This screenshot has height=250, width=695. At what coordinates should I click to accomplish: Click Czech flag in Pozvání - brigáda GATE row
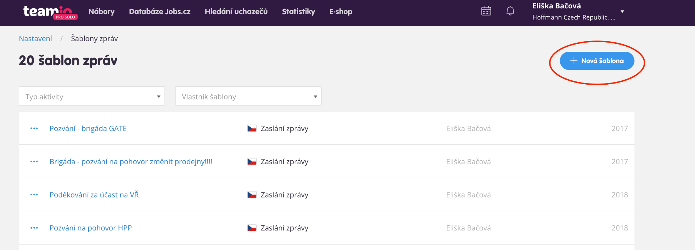point(252,128)
